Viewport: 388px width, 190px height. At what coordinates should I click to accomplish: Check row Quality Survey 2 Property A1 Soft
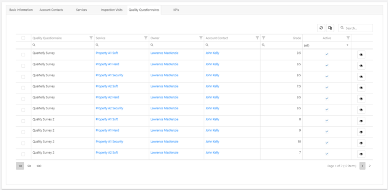(23, 121)
